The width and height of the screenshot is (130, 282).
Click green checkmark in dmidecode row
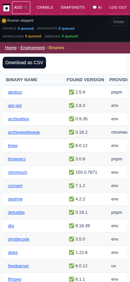click(71, 239)
